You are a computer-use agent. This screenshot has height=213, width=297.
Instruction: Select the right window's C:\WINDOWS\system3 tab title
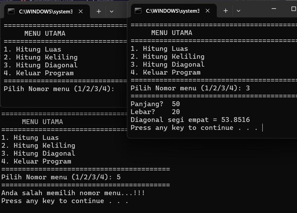[173, 11]
